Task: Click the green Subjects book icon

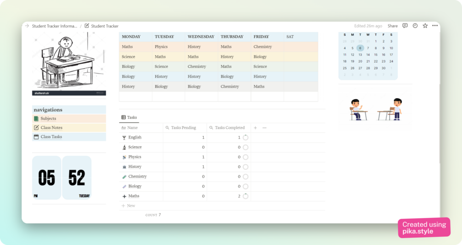Action: (36, 118)
